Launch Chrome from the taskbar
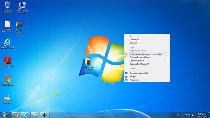The height and width of the screenshot is (118, 210). (16, 115)
